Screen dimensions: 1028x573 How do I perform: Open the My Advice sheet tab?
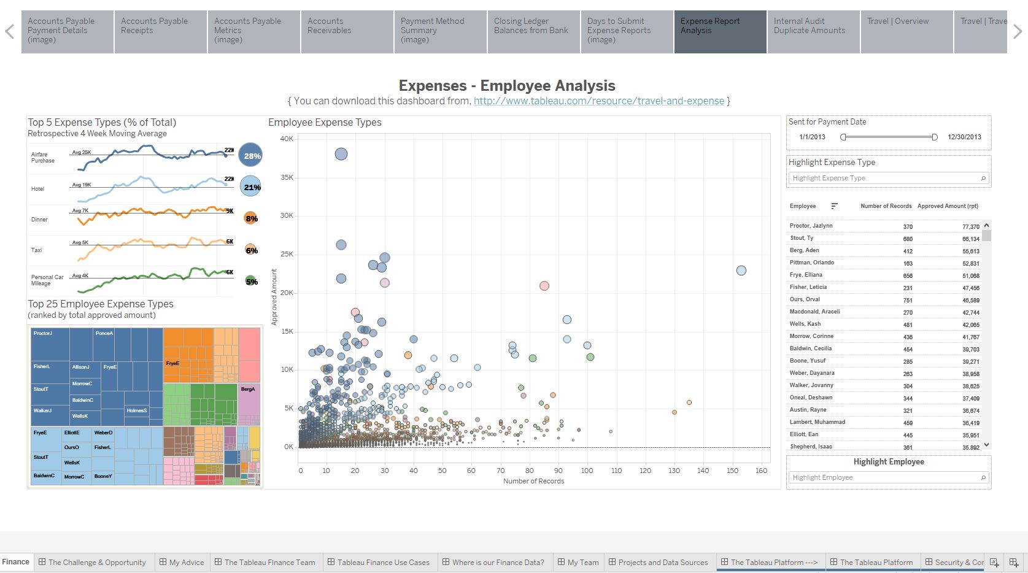[182, 562]
